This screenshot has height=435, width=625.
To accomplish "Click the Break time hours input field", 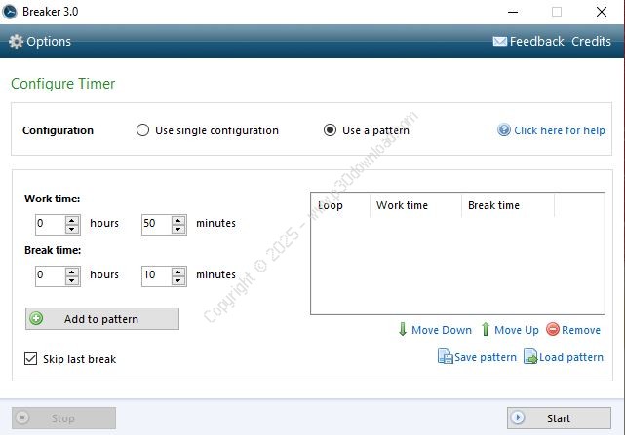I will pos(49,275).
